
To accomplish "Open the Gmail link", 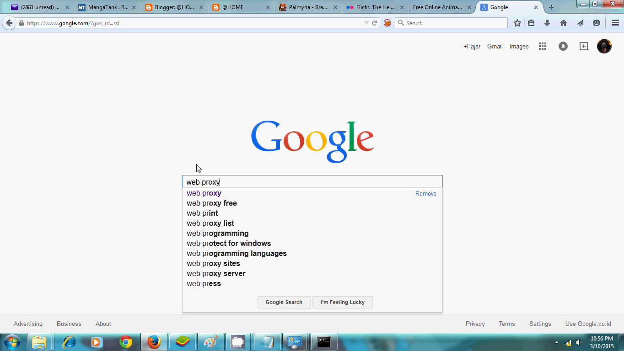I will coord(495,46).
